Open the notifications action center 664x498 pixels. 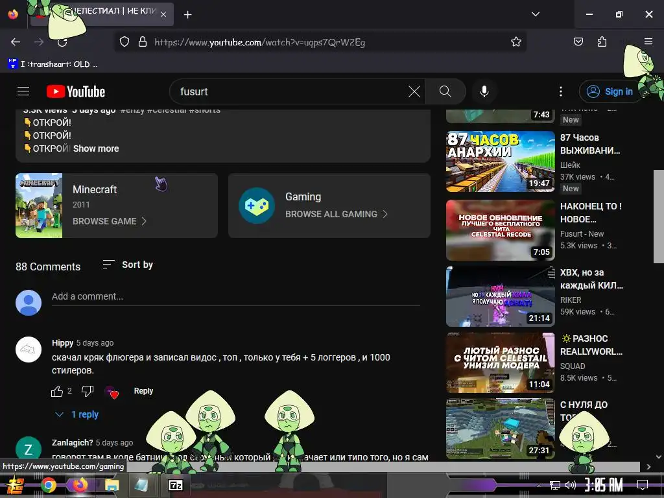643,485
